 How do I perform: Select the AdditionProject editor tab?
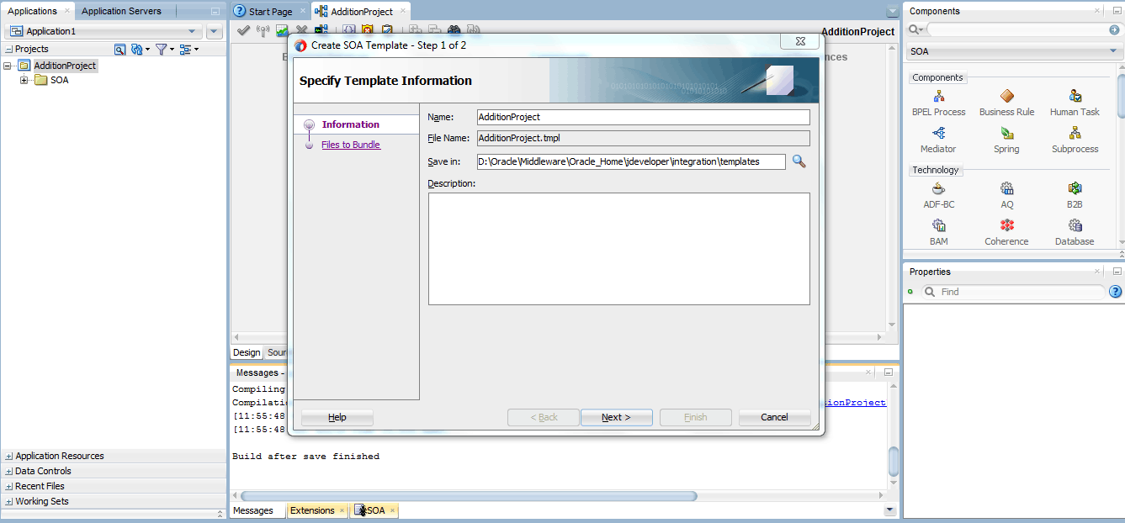point(361,12)
